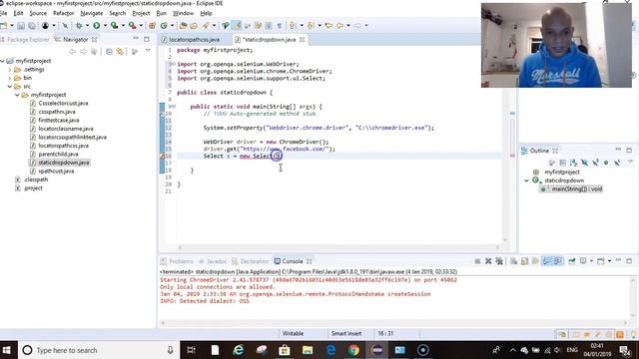Open the Open Console dropdown arrow
Screen dimensions: 639x359
pos(609,261)
